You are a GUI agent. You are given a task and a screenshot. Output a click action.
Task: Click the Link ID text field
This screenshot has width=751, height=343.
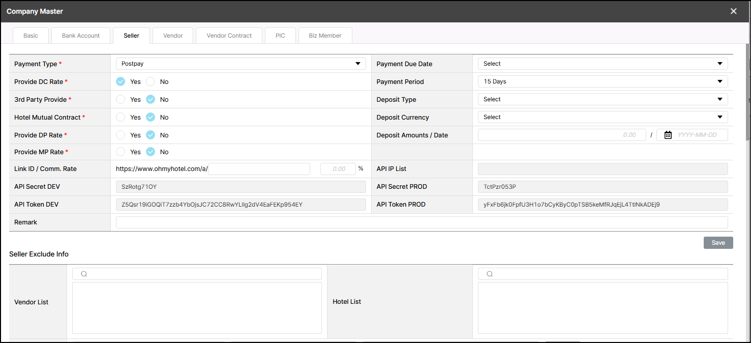point(259,169)
